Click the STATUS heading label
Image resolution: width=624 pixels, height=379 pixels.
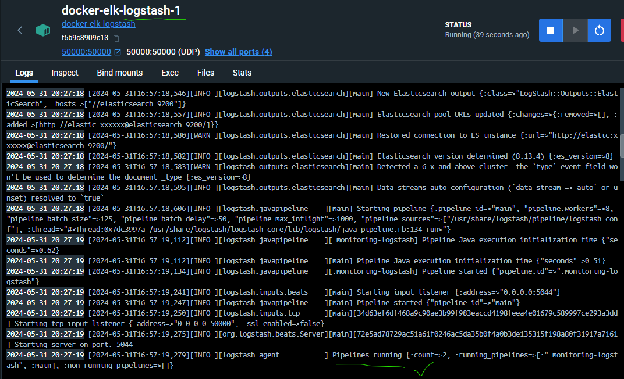point(458,24)
